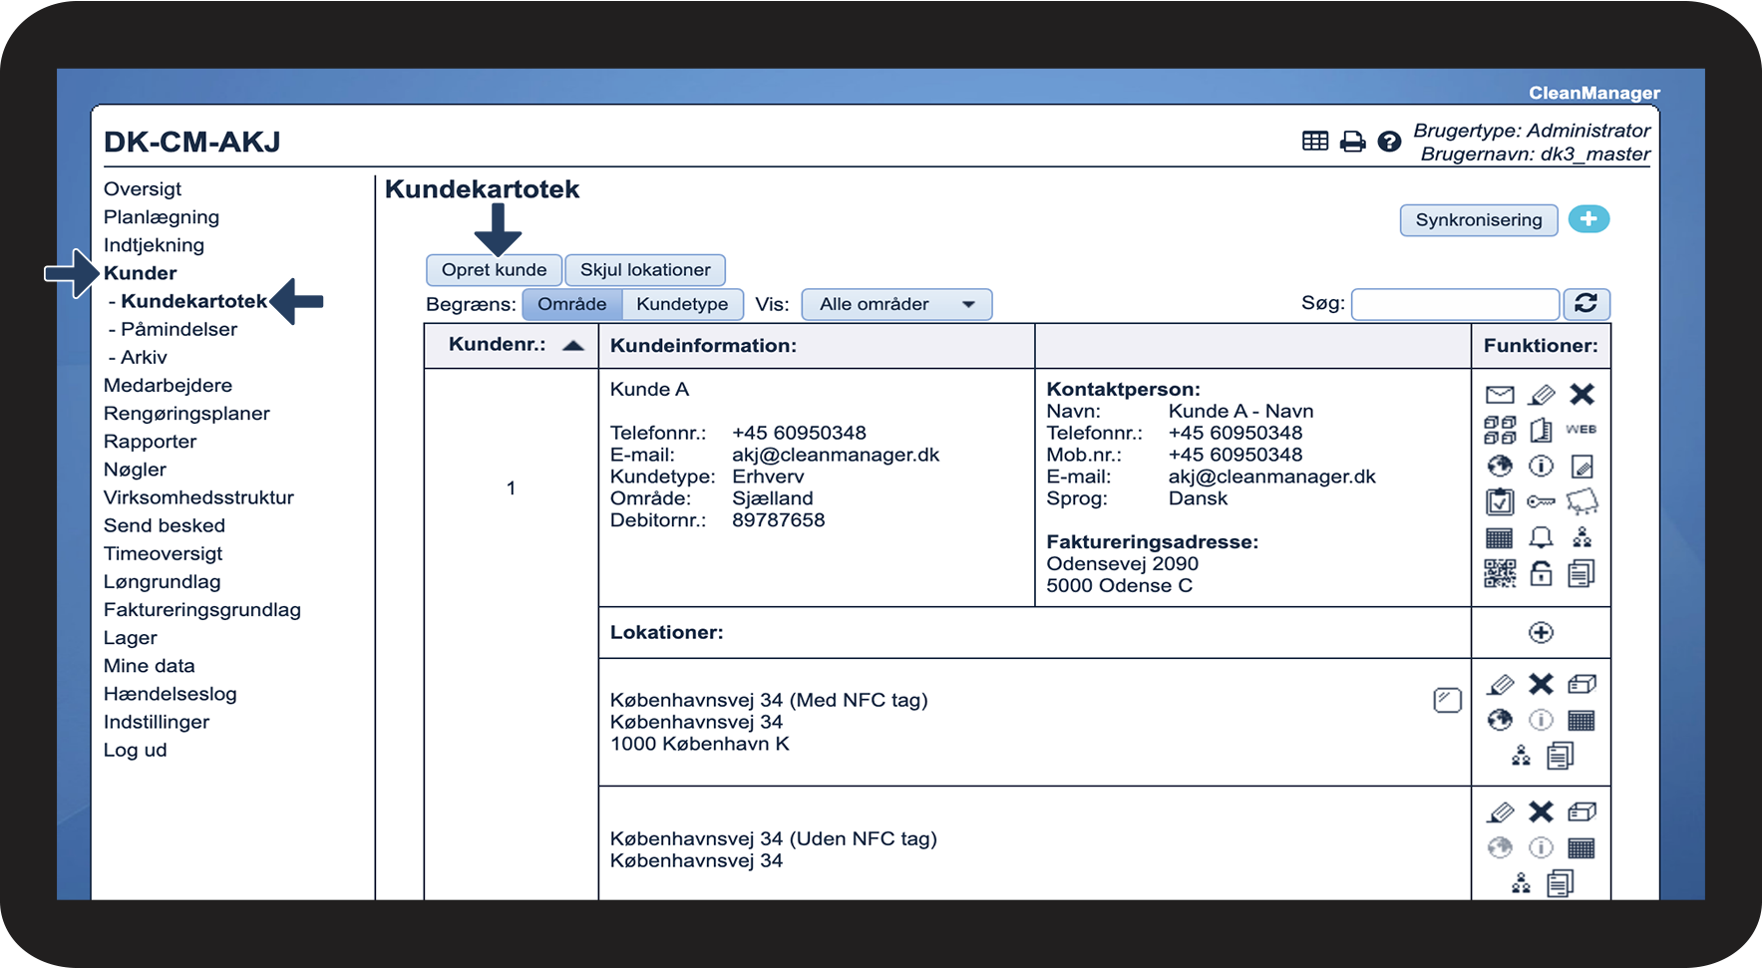1762x968 pixels.
Task: Toggle locations with Skjul lokationer
Action: coord(645,270)
